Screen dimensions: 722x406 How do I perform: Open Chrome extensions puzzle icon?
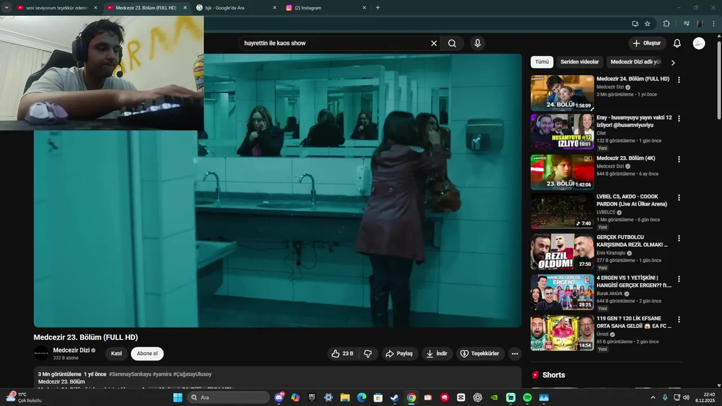pos(666,24)
